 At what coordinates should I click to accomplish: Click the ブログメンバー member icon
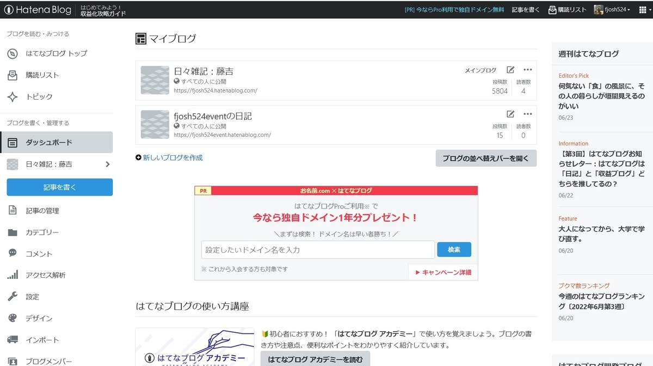coord(13,361)
